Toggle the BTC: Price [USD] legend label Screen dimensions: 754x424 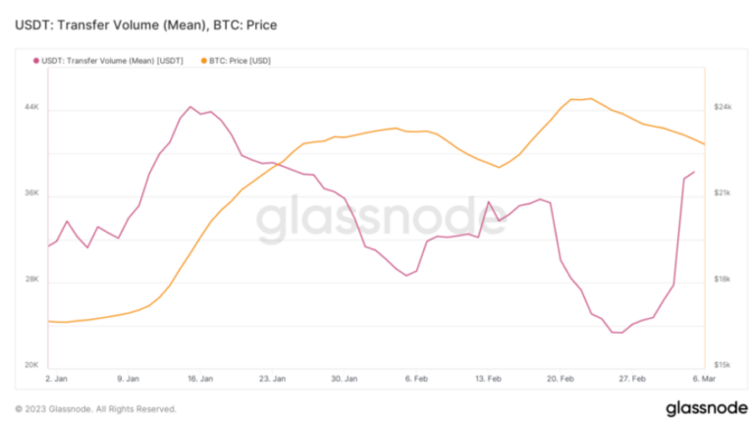[240, 61]
